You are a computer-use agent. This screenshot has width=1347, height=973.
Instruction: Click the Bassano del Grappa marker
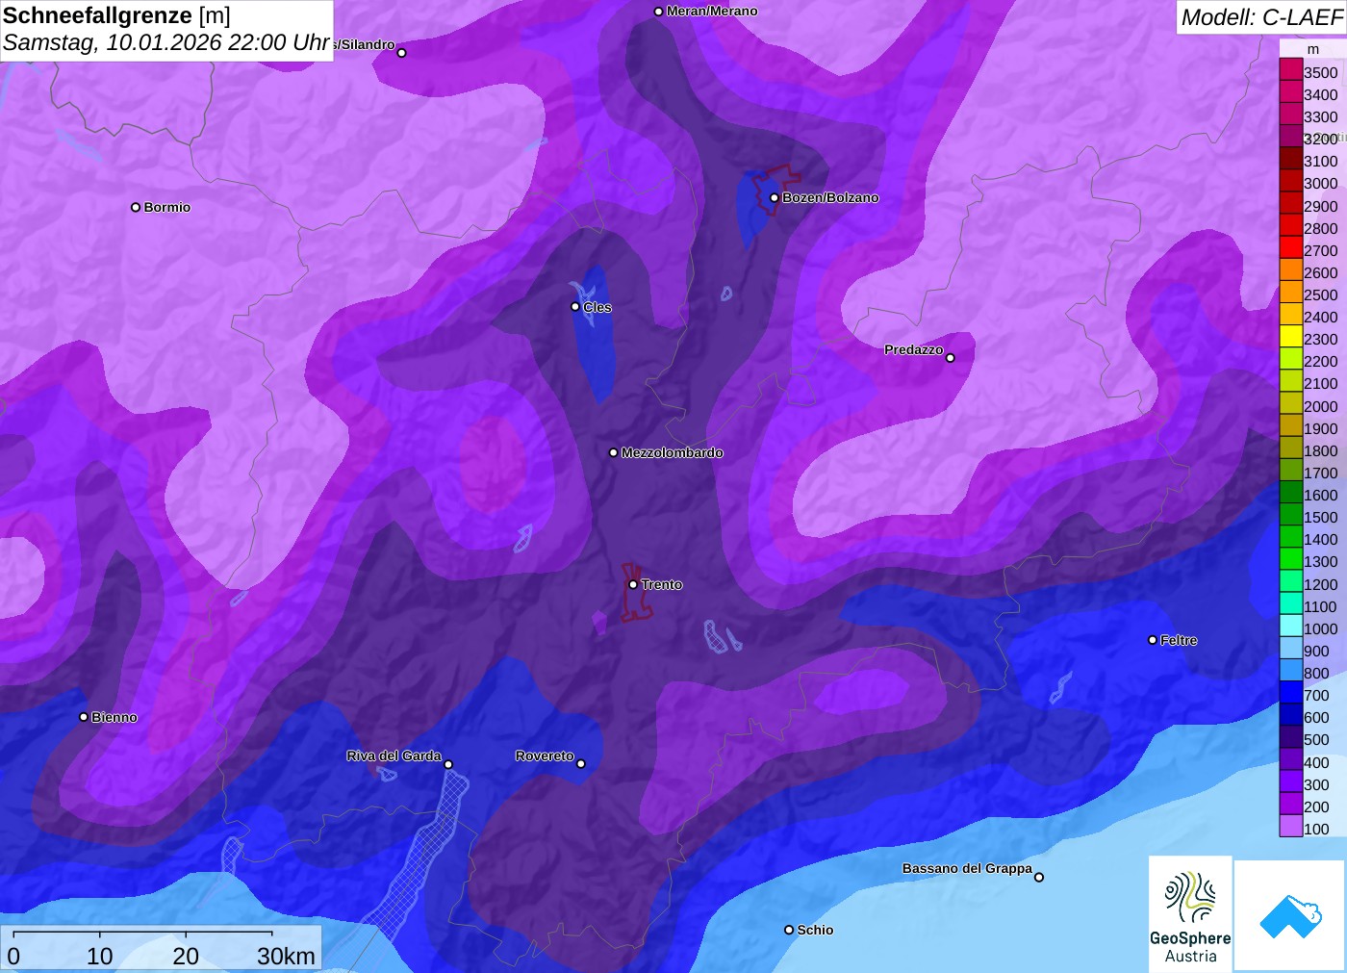(x=1039, y=877)
